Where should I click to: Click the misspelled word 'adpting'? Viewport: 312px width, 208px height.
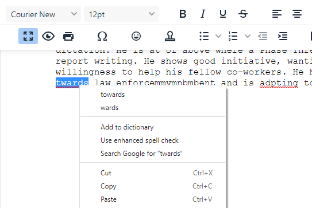279,83
